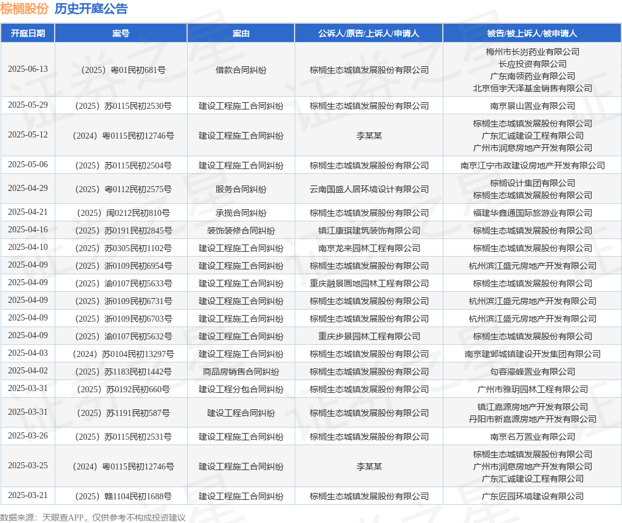Image resolution: width=622 pixels, height=523 pixels.
Task: Click 承揽合同纠纷 cause cell
Action: 241,213
